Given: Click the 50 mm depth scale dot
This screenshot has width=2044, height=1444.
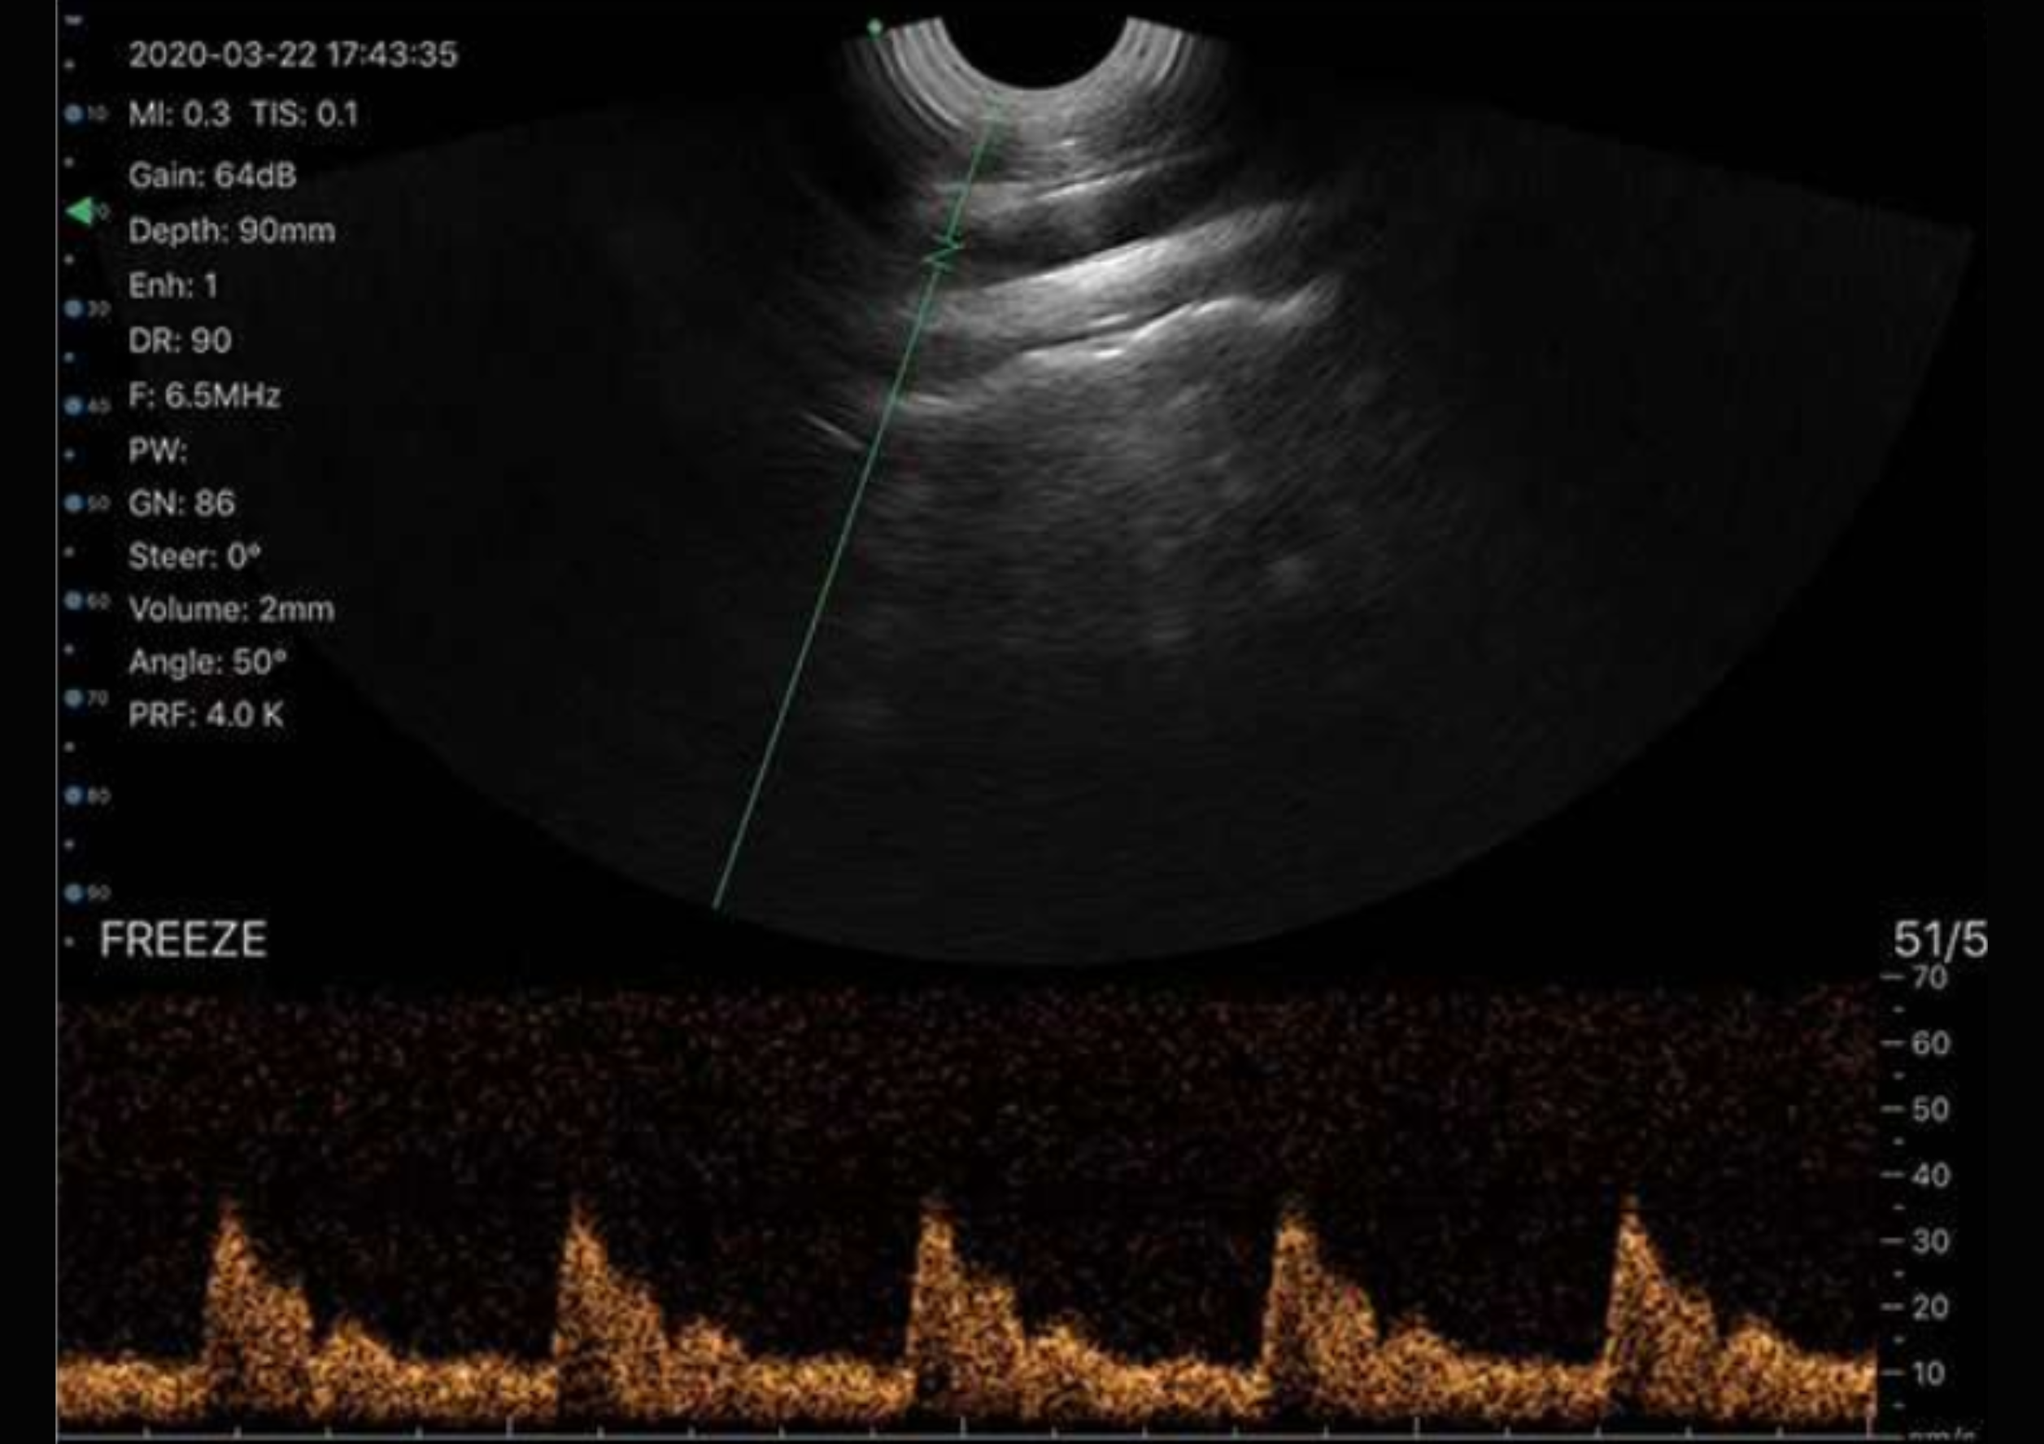Looking at the screenshot, I should click(74, 503).
